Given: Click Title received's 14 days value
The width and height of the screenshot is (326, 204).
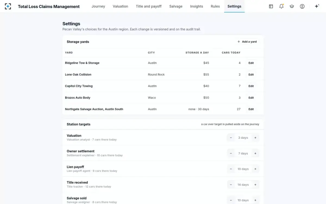Looking at the screenshot, I should 243,185.
